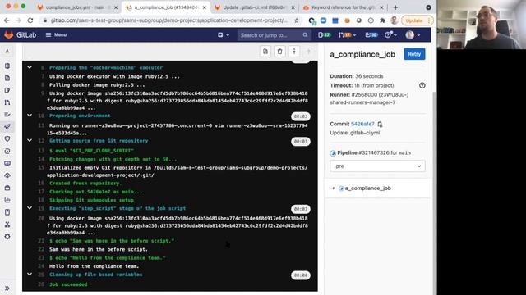
Task: Open Security & Compliance shield in sidebar
Action: [x=7, y=138]
